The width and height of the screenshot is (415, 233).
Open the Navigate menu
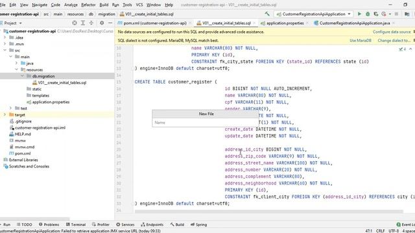[40, 5]
